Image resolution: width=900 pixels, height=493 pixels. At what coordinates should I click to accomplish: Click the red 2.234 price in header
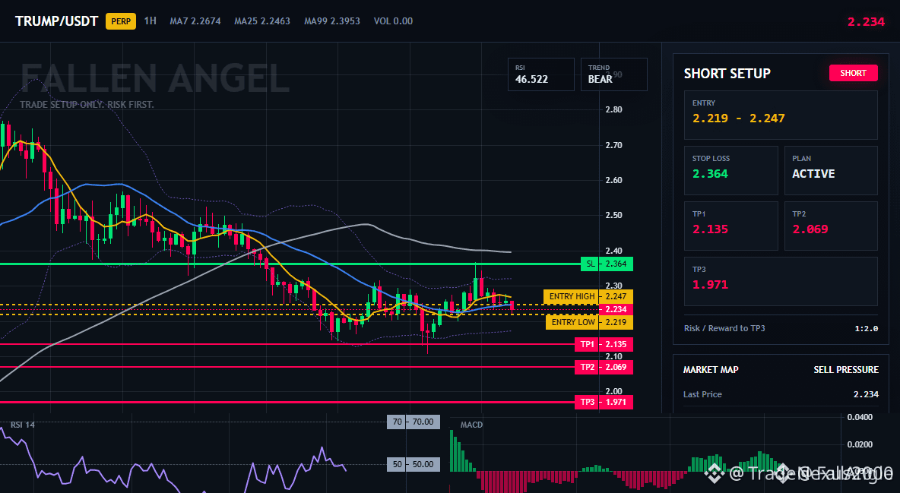click(x=866, y=22)
